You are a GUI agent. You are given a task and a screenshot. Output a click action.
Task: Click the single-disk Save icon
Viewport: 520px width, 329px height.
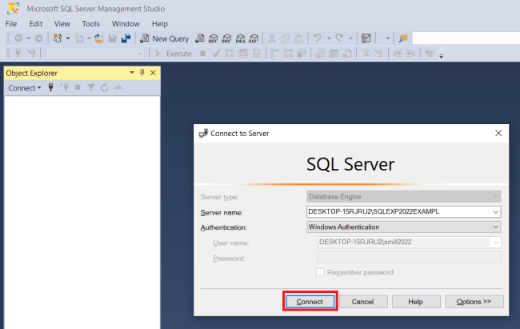[113, 38]
